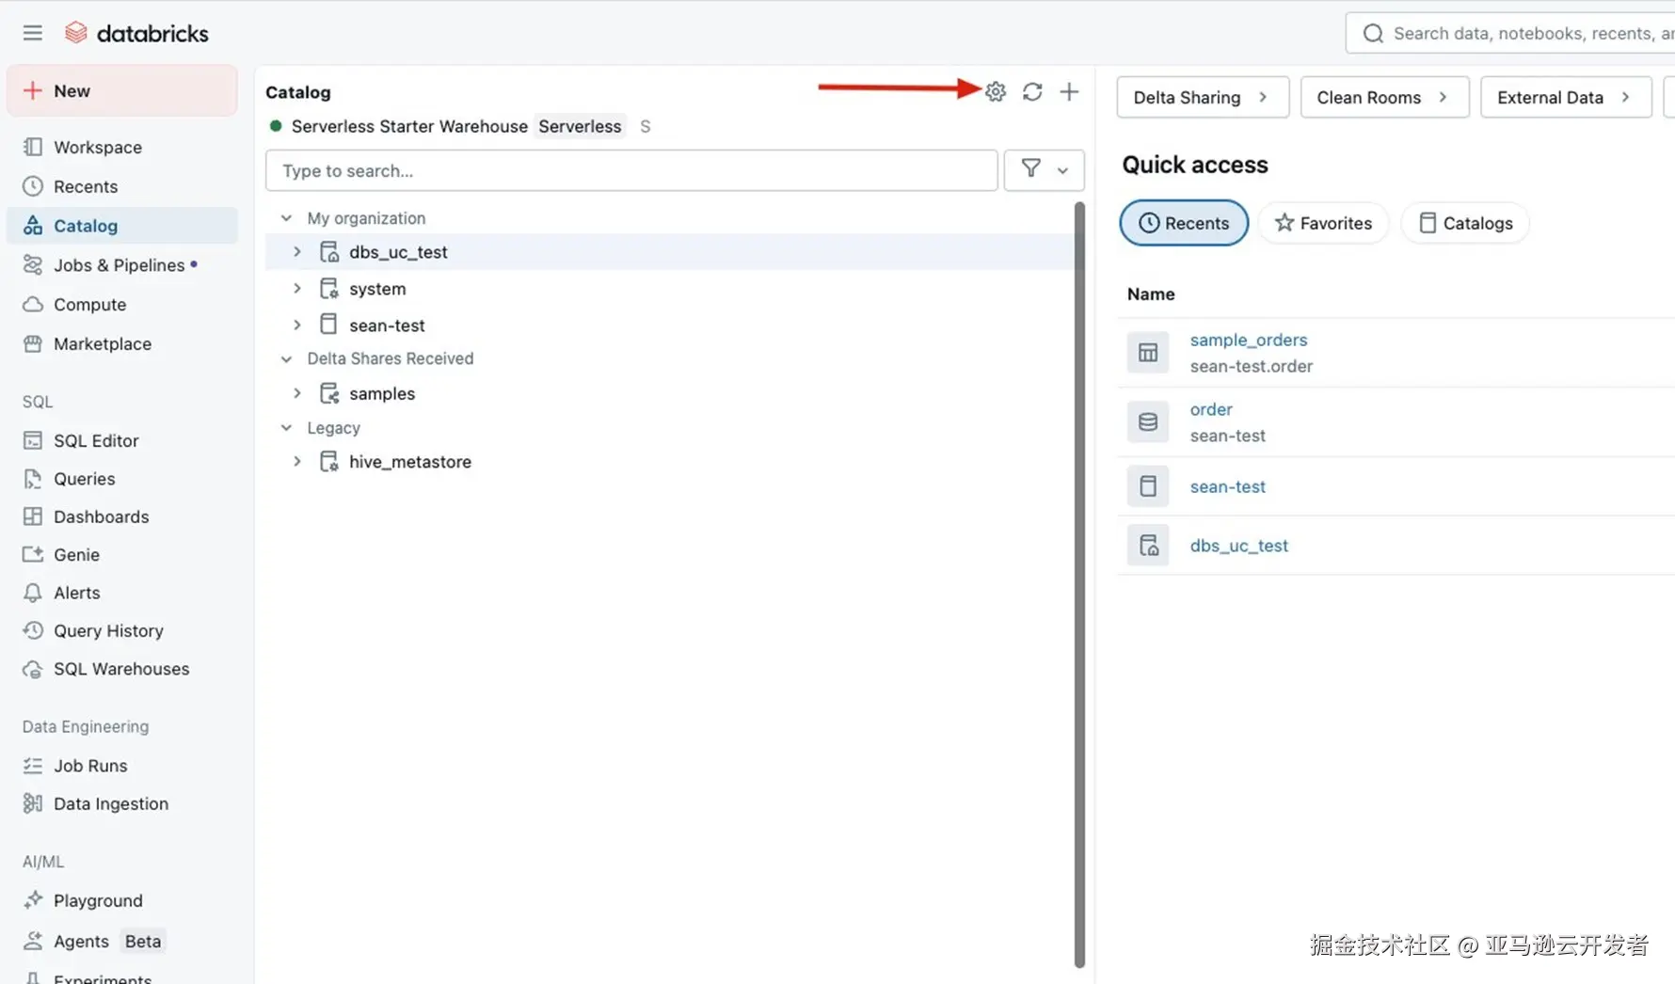Open the sean-test link in Quick access
This screenshot has width=1675, height=984.
1228,486
